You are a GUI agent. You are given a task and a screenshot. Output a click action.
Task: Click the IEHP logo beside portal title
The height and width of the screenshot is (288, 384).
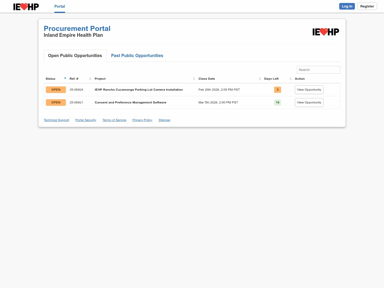(x=326, y=32)
